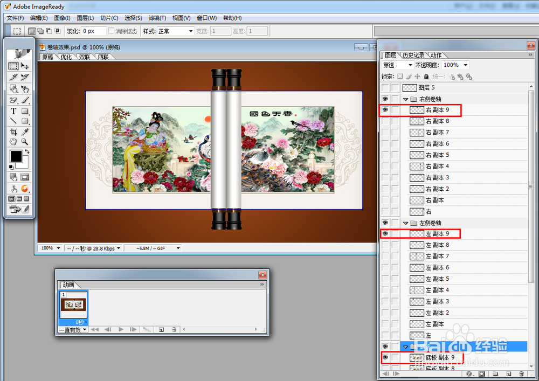The height and width of the screenshot is (381, 539).
Task: Select the 右 副本 5 layer
Action: 468,155
